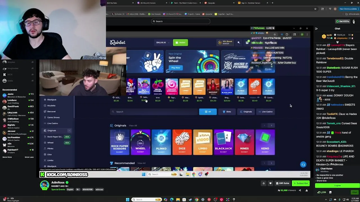Open the Sky Bounty recent win tile
360x202 pixels.
(144, 87)
